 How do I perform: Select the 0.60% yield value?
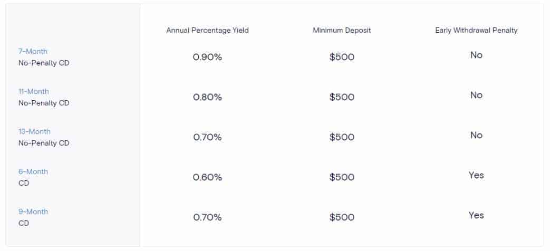click(x=207, y=177)
